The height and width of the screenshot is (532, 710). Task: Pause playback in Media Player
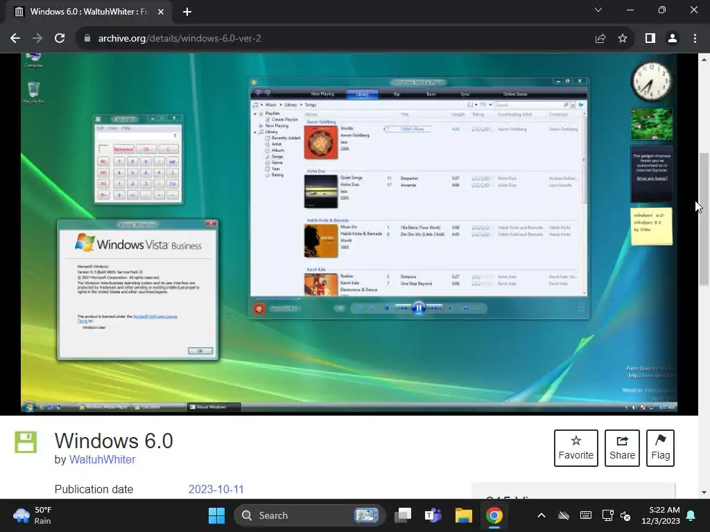click(x=418, y=308)
